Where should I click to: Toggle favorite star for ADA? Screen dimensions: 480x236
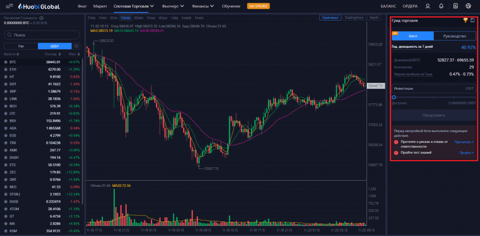click(6, 128)
